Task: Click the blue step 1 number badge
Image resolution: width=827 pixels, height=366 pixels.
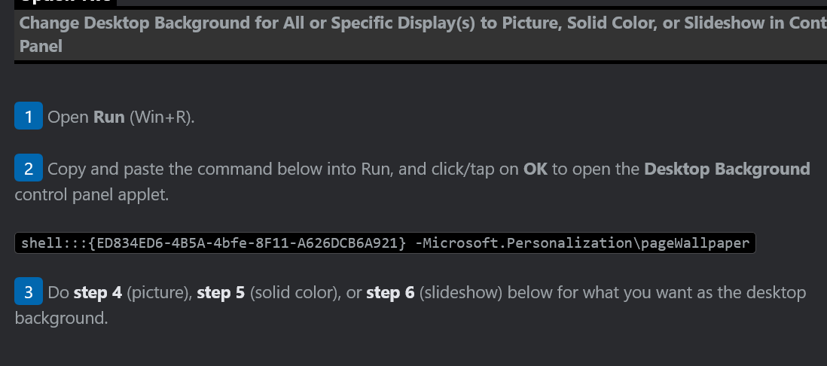Action: point(28,117)
